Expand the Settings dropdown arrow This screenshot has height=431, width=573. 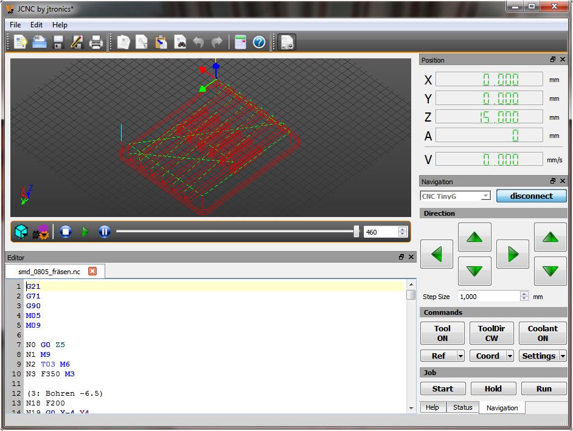[x=563, y=356]
